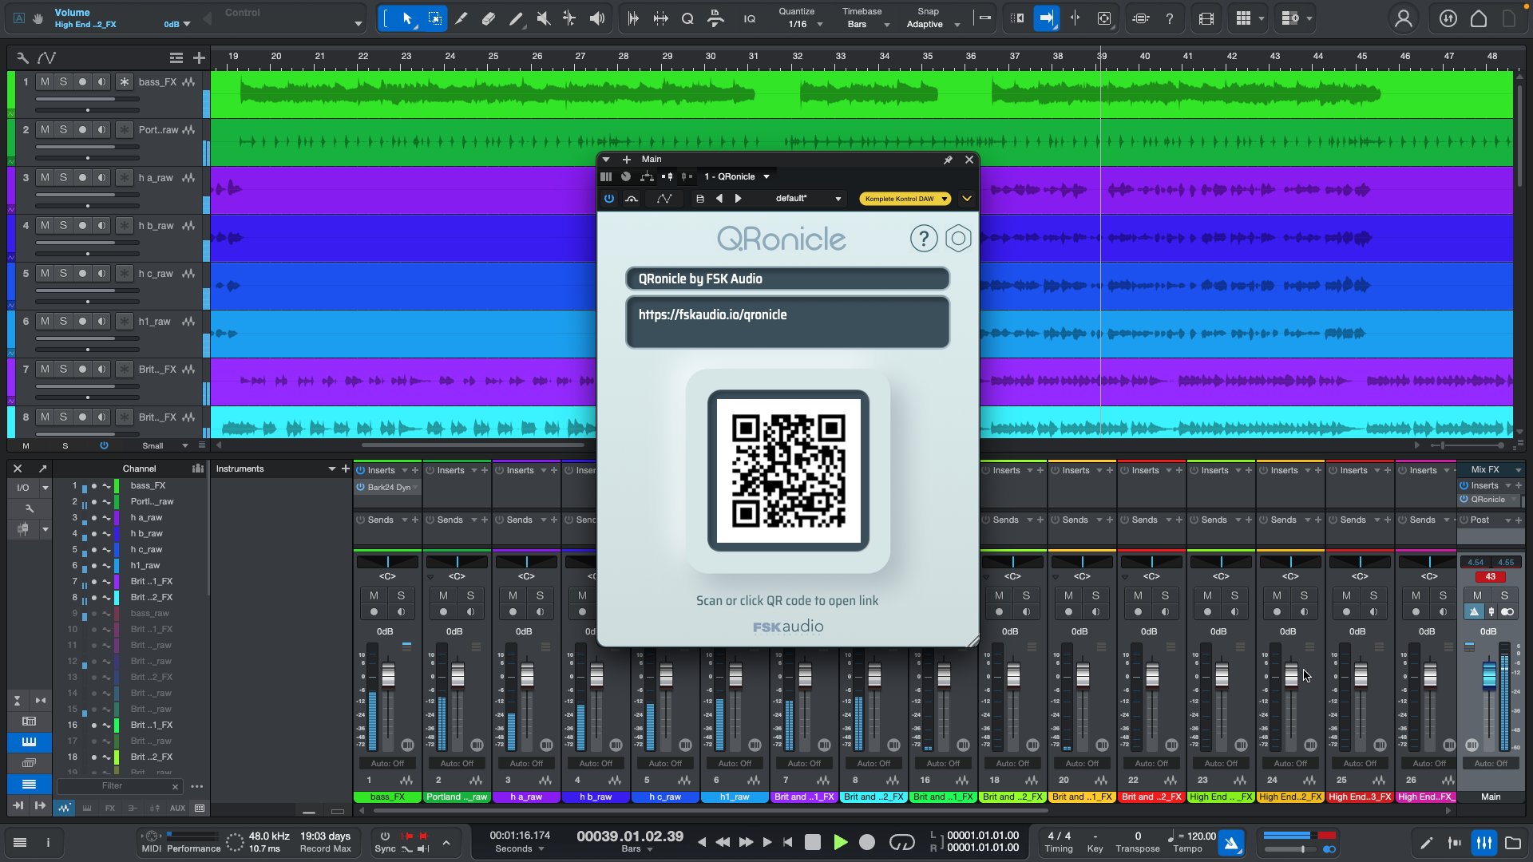Viewport: 1533px width, 862px height.
Task: Open track list wrench options
Action: [22, 57]
